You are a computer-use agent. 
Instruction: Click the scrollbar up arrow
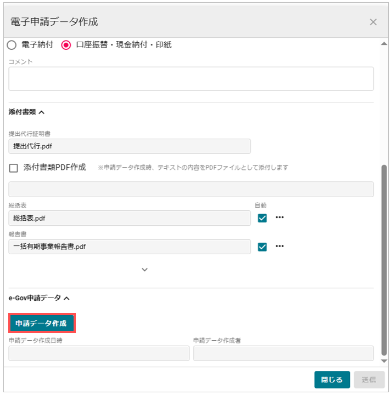tap(384, 44)
